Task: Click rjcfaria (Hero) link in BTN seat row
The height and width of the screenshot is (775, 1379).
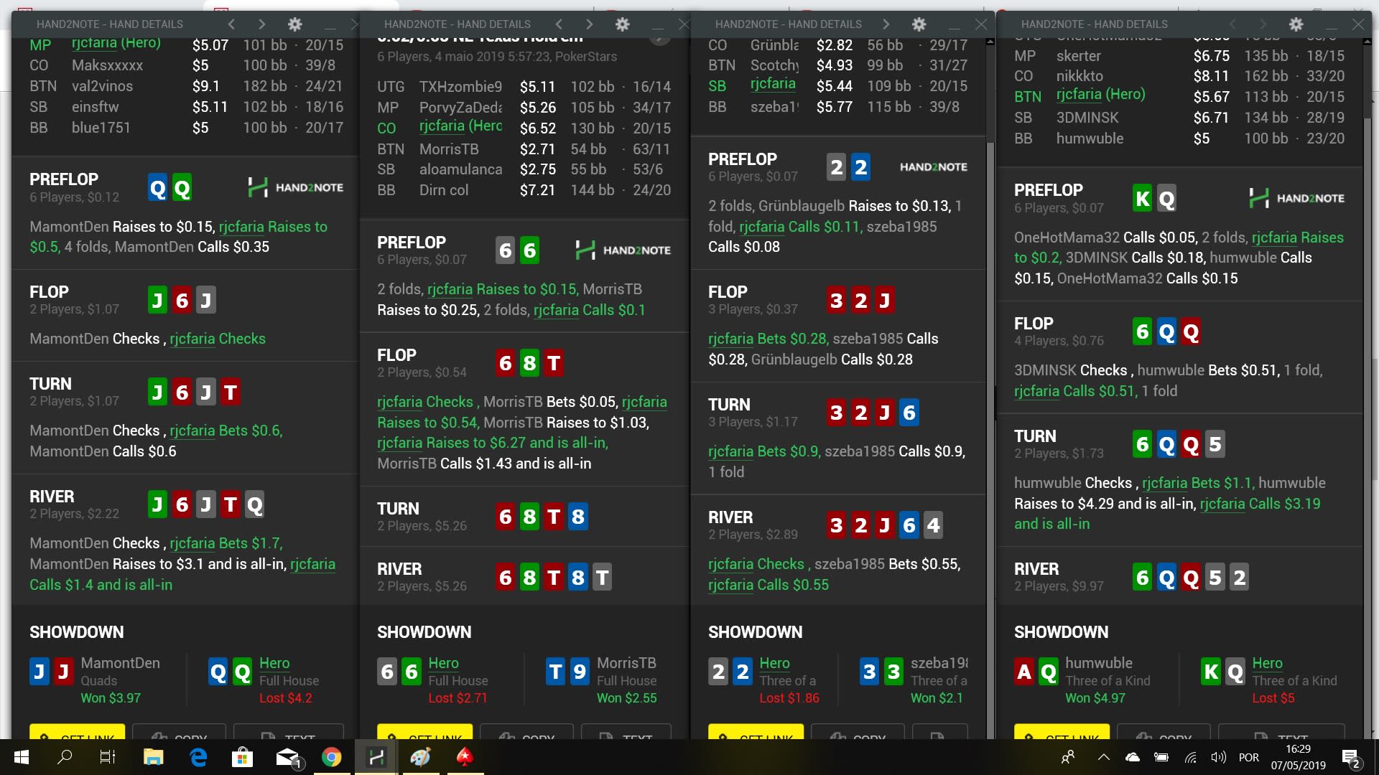Action: point(1100,94)
